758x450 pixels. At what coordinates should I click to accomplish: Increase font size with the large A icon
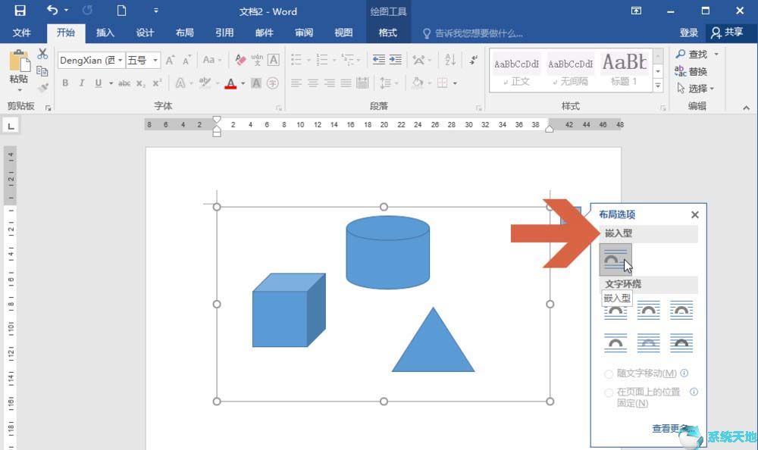coord(170,61)
